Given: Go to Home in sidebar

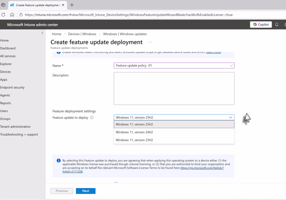Looking at the screenshot, I should (4, 41).
